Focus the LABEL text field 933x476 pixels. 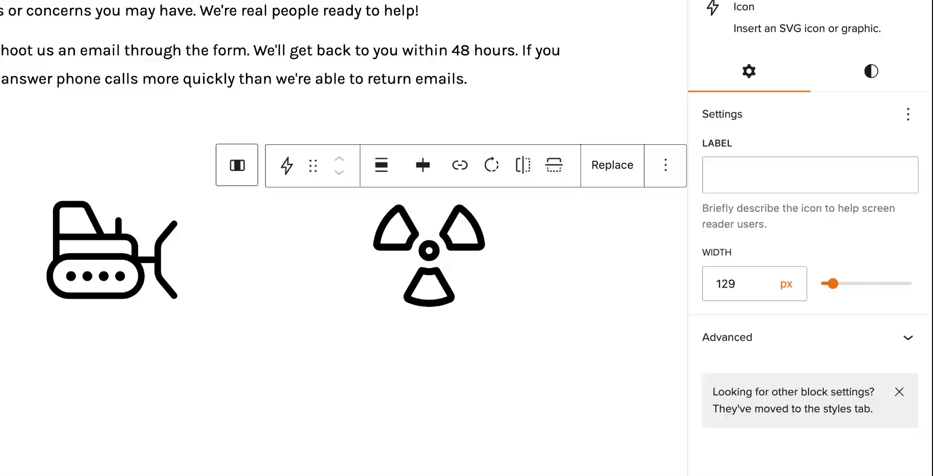[x=810, y=175]
